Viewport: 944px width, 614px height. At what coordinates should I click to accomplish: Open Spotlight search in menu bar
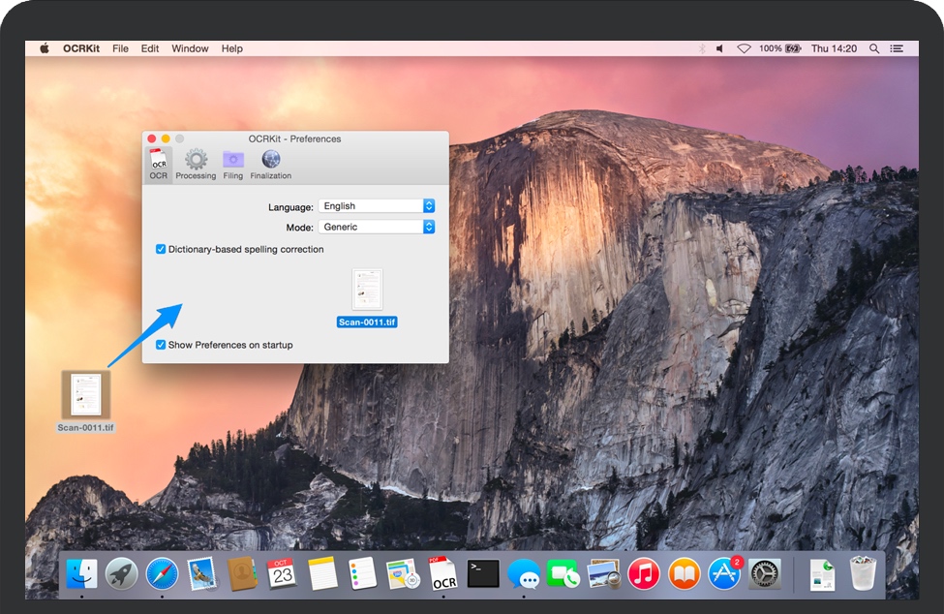tap(874, 48)
